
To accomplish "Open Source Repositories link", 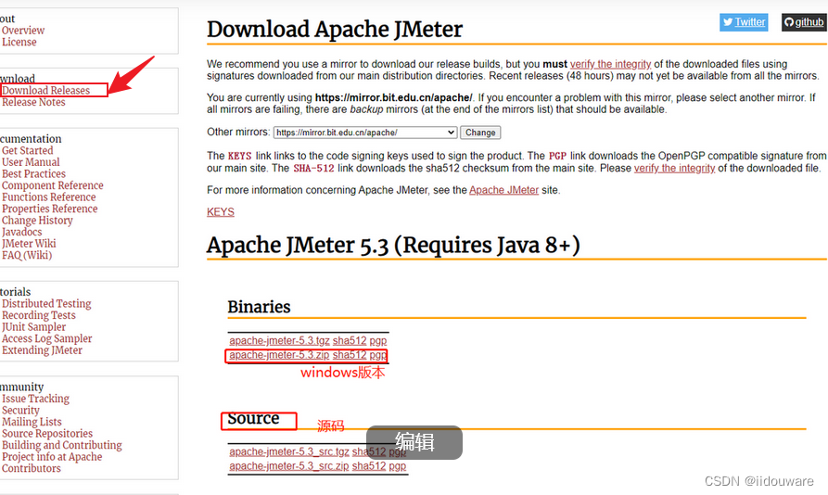I will pyautogui.click(x=47, y=433).
